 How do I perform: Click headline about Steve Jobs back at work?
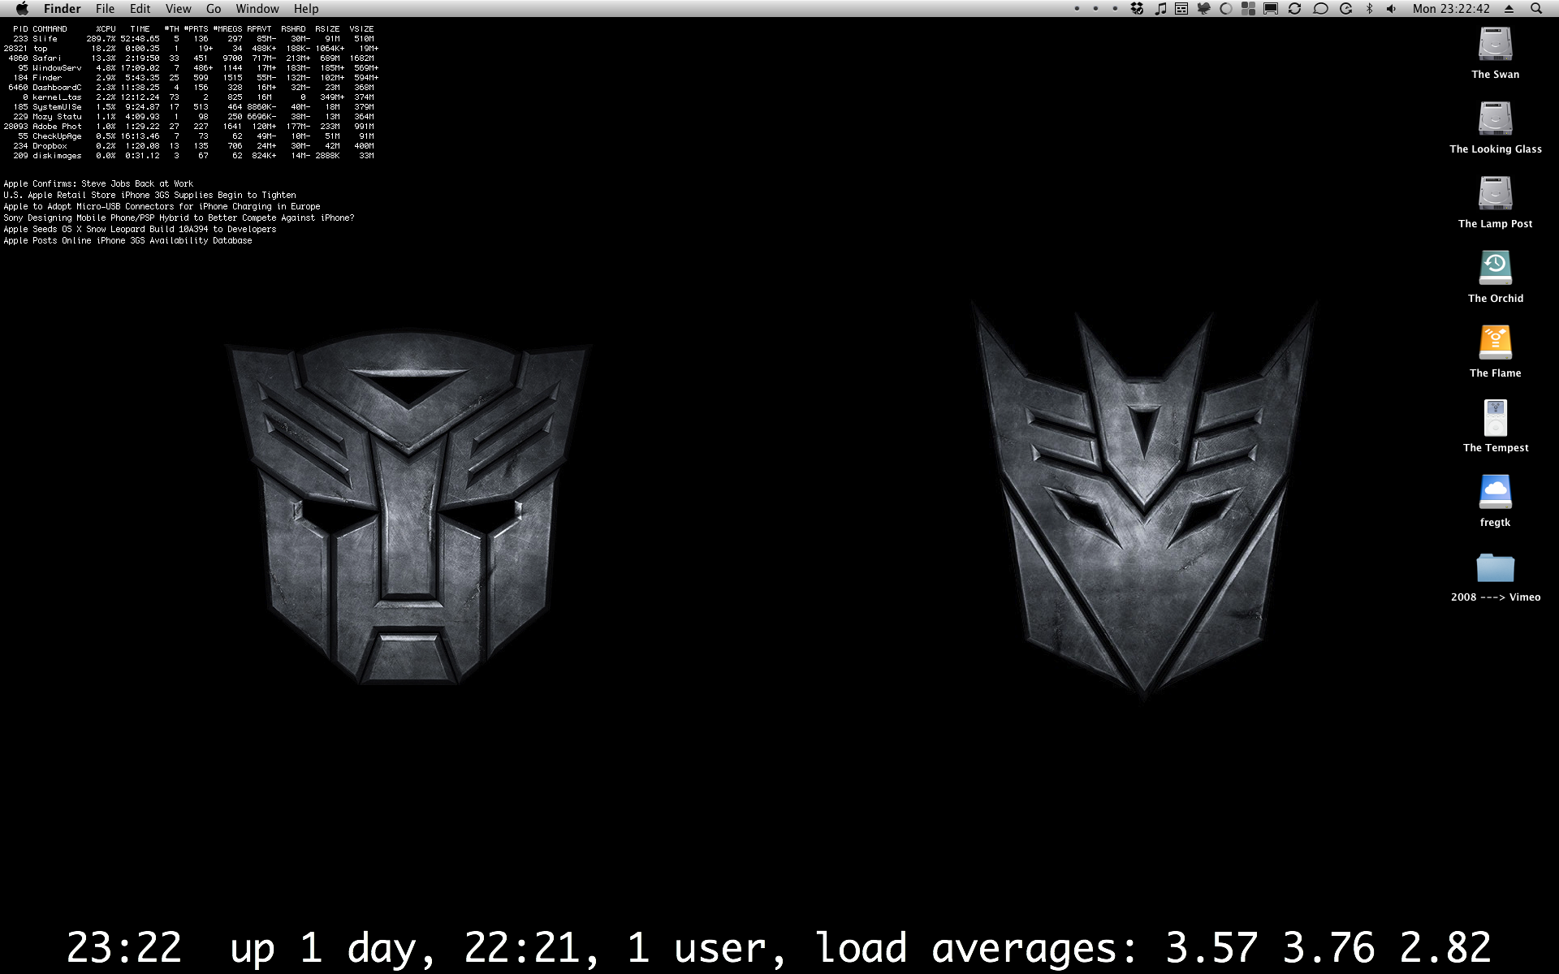point(98,184)
